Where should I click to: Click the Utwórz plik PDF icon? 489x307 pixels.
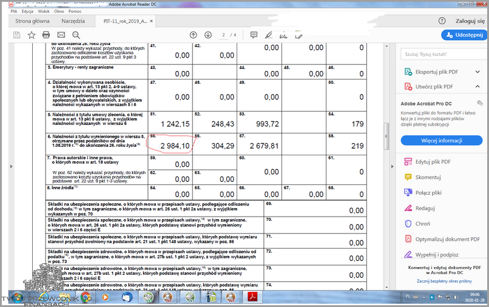tap(408, 86)
